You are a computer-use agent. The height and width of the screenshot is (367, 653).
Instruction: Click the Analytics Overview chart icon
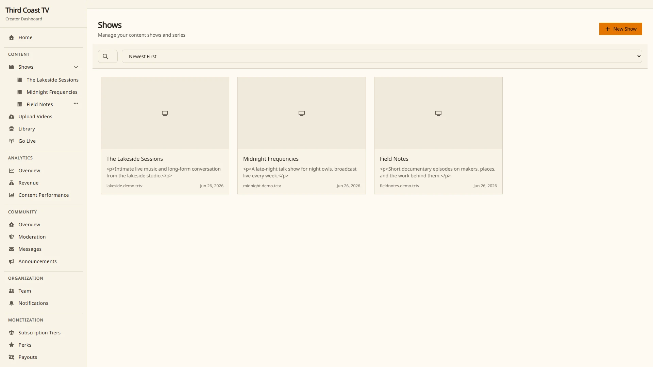click(x=12, y=171)
